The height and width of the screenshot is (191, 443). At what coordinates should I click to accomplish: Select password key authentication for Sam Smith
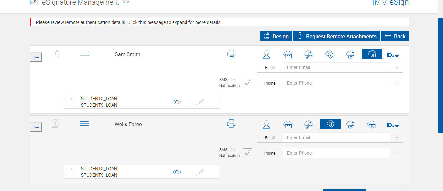(308, 54)
